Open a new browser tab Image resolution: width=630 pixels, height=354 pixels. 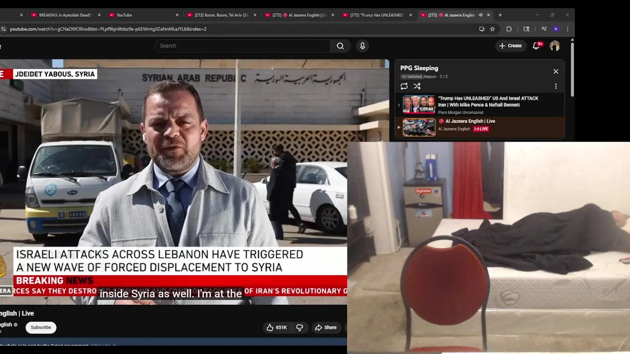click(500, 15)
